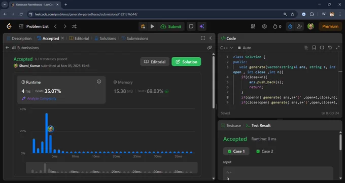Pick a random problem shuffle icon
Screen dimensions: 345x183
click(74, 26)
